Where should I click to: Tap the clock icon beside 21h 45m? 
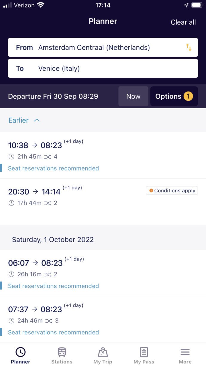click(x=11, y=156)
